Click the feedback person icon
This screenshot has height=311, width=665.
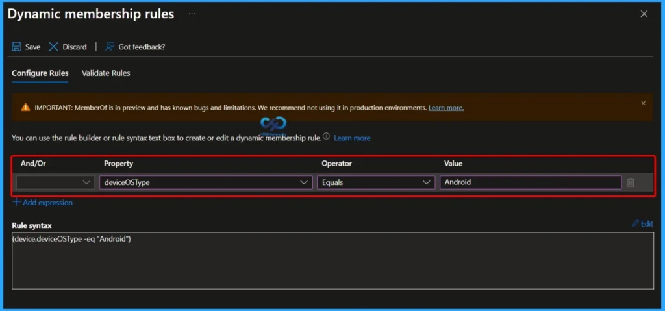click(x=110, y=47)
